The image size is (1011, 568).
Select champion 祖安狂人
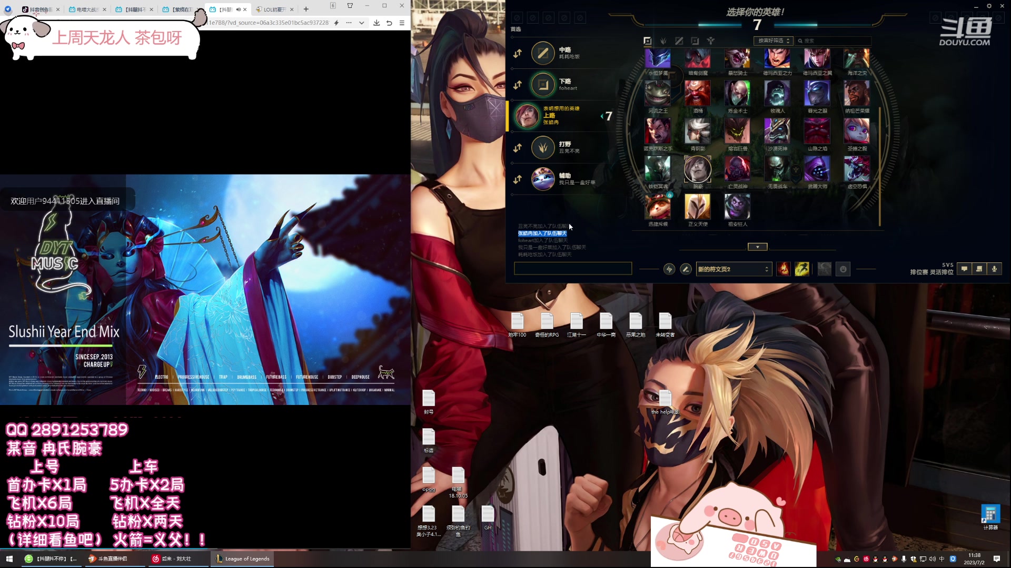click(x=738, y=206)
